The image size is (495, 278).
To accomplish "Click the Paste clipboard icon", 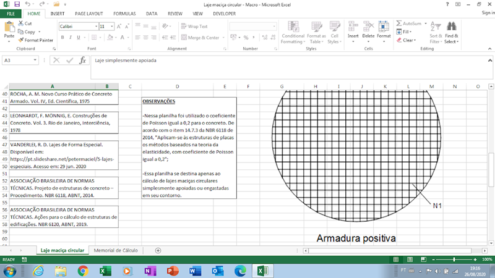I will [9, 27].
